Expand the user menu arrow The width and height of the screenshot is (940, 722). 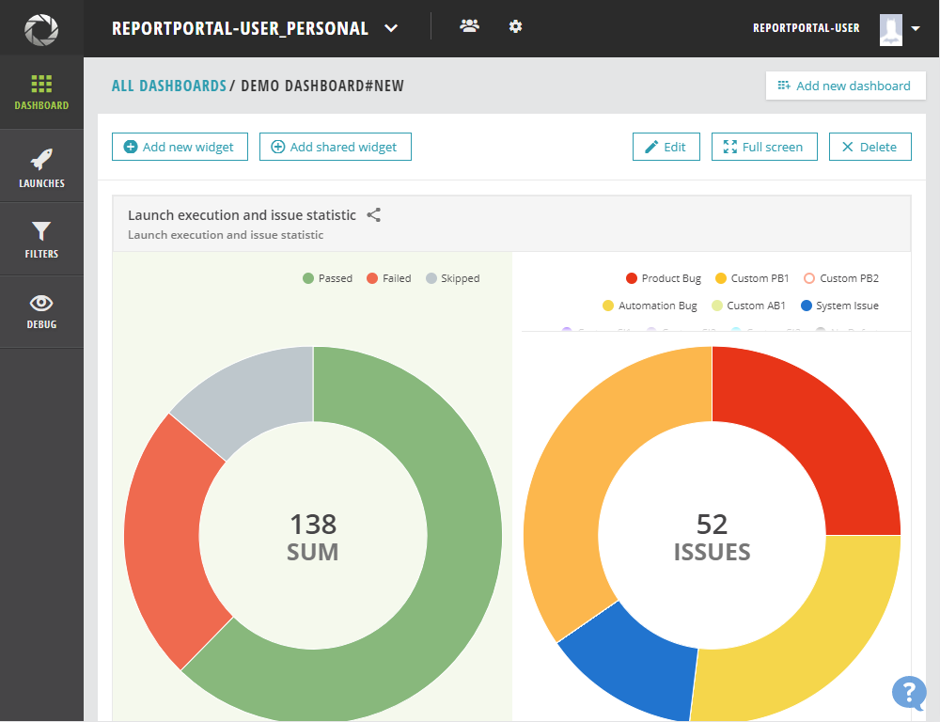tap(916, 29)
